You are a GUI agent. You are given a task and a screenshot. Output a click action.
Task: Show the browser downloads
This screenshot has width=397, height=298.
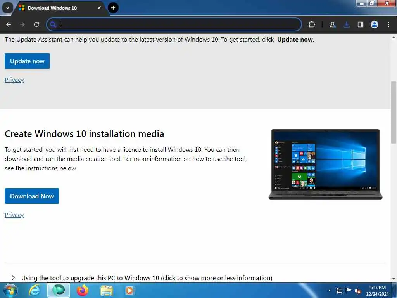coord(347,24)
